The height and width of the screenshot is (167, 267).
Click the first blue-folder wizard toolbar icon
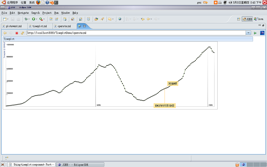click(51, 19)
